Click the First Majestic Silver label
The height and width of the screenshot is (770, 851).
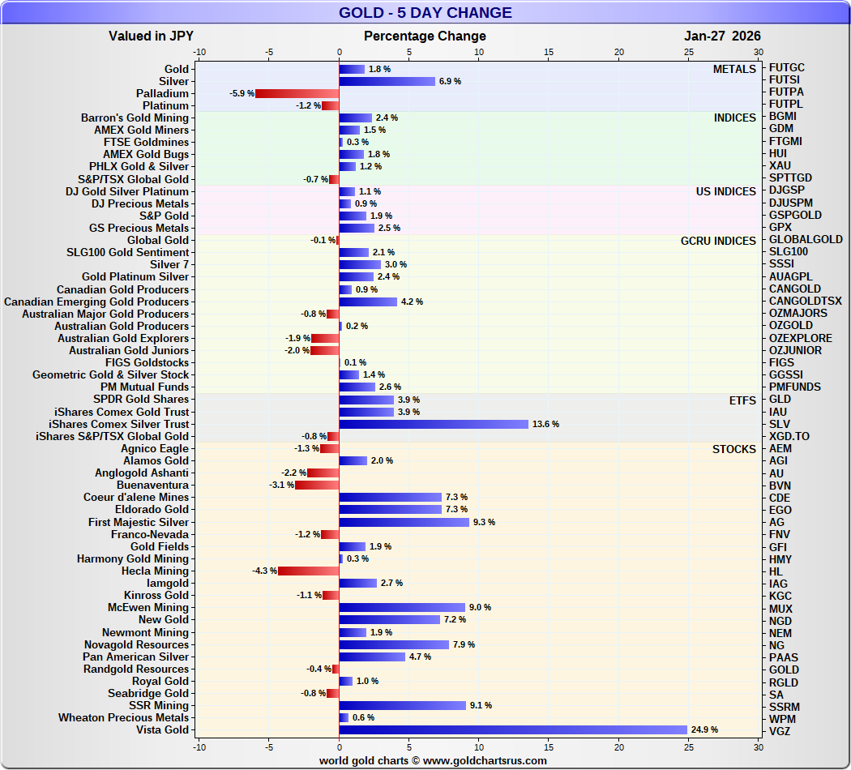point(139,522)
